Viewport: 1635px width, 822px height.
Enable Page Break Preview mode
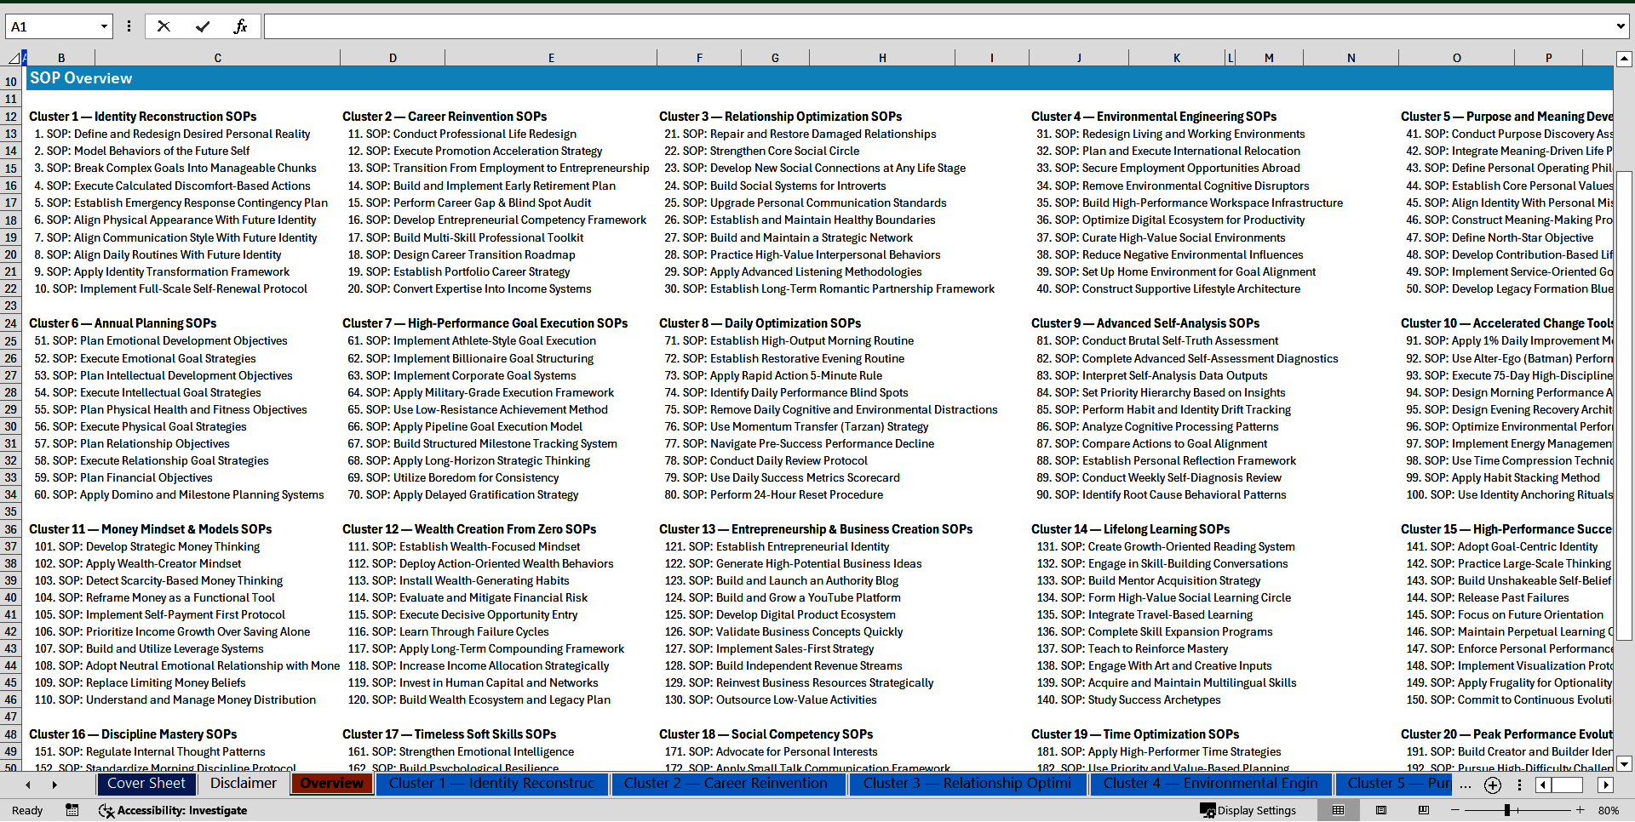pyautogui.click(x=1424, y=810)
